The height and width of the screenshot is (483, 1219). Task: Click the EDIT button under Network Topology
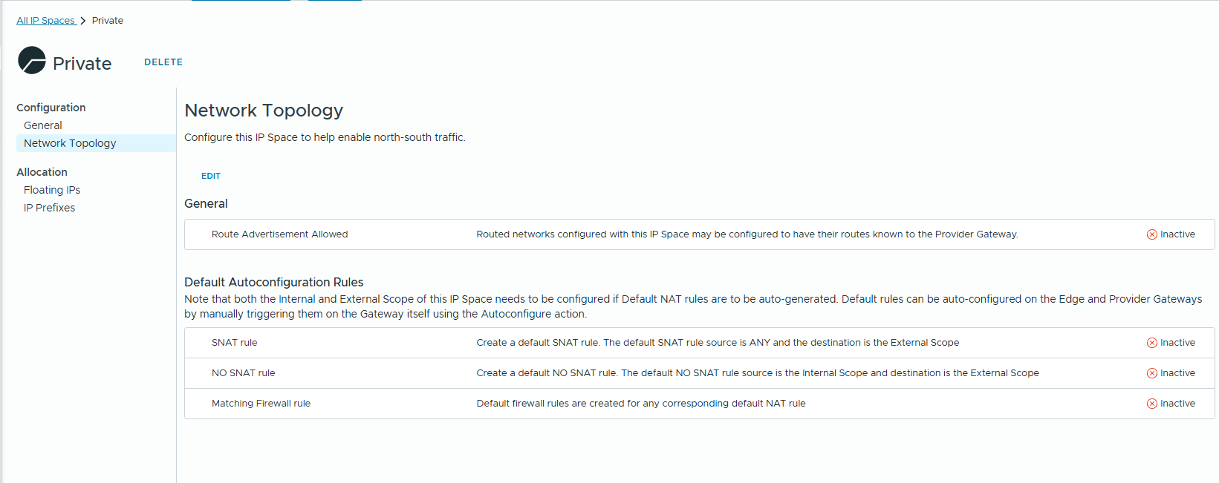coord(211,176)
